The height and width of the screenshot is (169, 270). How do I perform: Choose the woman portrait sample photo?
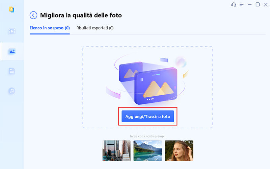[179, 150]
